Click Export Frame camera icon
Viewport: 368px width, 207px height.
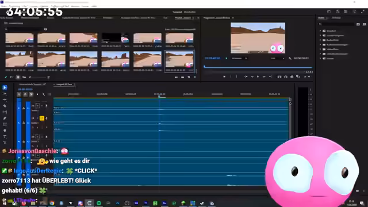pyautogui.click(x=292, y=76)
